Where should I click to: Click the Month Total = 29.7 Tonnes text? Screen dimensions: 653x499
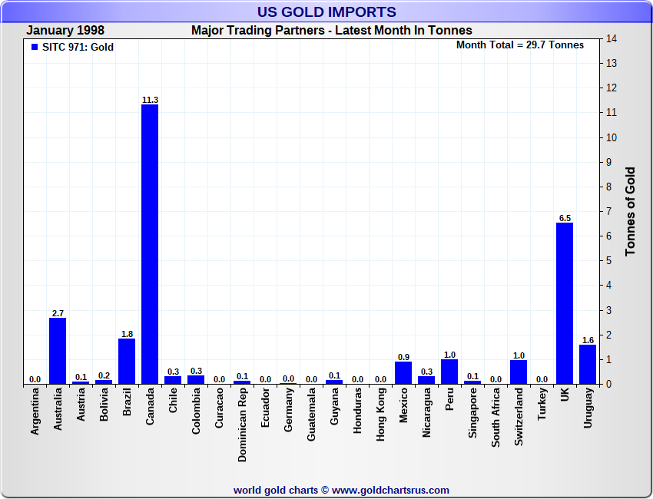pyautogui.click(x=519, y=45)
